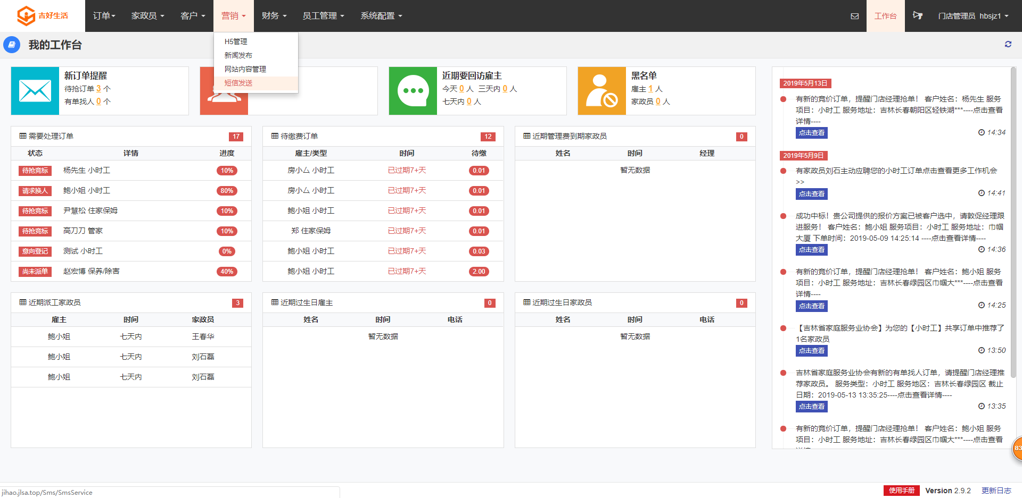This screenshot has width=1022, height=498.
Task: Click the table icon beside 近期过生日家政员
Action: tap(527, 302)
